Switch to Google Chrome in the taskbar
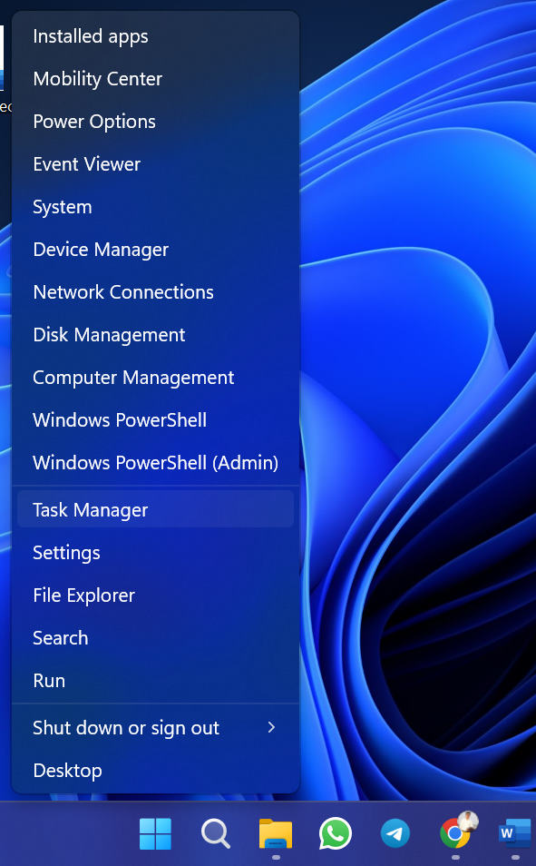 (455, 832)
